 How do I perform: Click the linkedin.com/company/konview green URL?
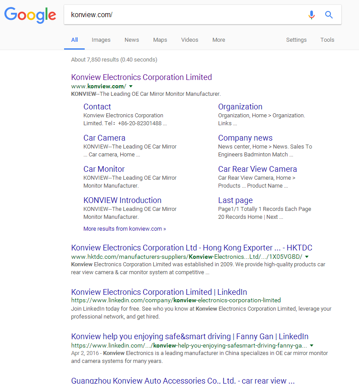pos(176,300)
